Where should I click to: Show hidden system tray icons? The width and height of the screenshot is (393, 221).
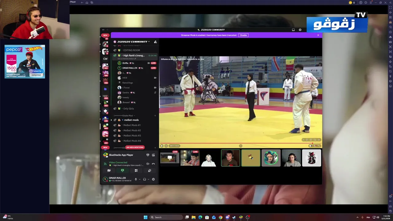[357, 217]
